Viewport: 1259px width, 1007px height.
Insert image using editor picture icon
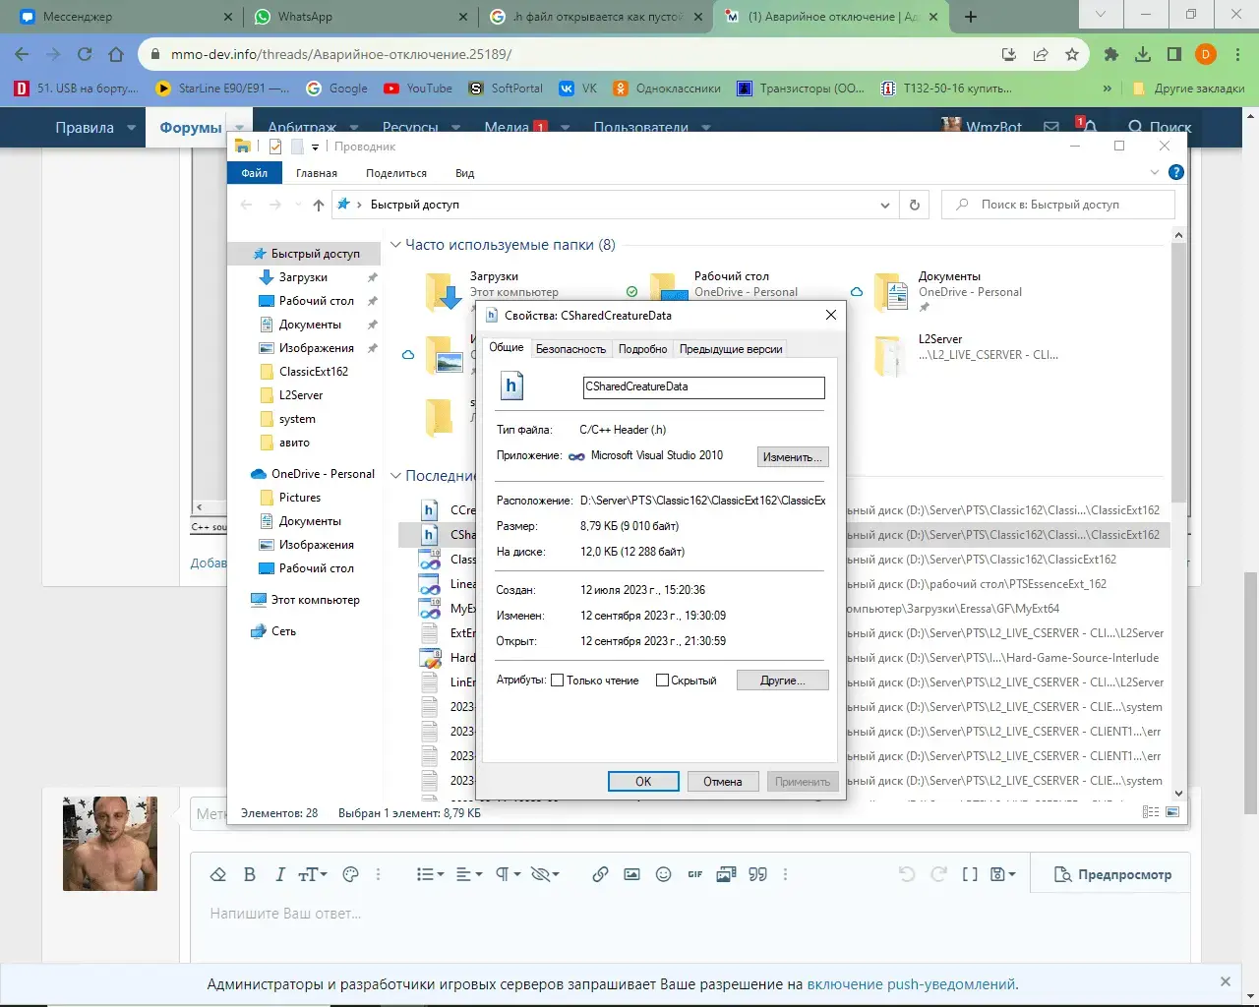[631, 874]
